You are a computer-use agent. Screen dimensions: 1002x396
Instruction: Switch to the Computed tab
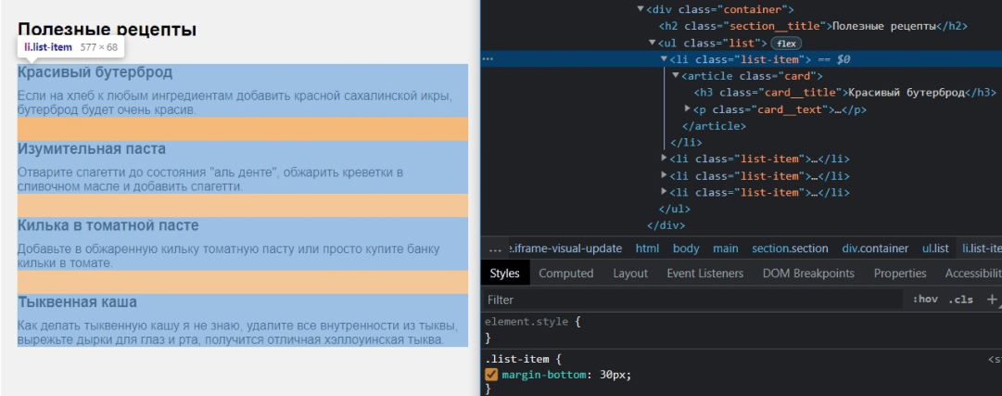click(565, 273)
